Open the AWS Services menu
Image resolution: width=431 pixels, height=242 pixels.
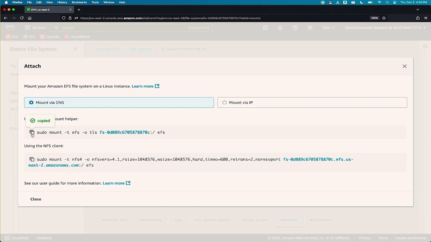coord(35,28)
